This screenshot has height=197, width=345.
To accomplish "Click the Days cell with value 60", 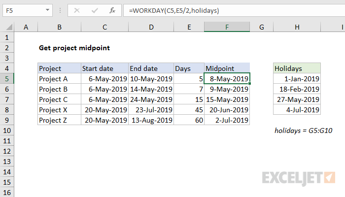I will (x=189, y=120).
